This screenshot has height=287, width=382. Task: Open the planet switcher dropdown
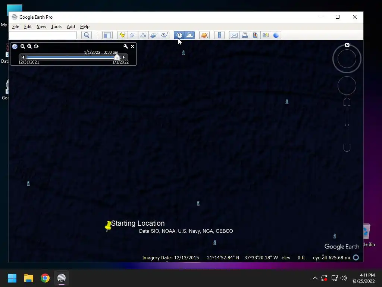tap(204, 35)
